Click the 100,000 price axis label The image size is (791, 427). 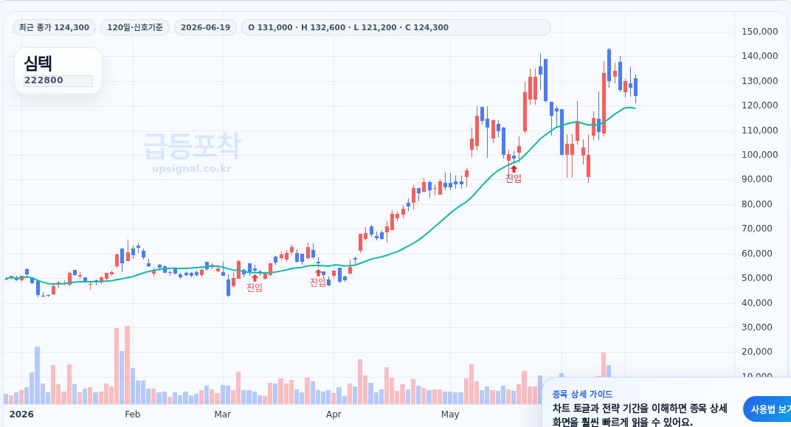click(x=760, y=155)
